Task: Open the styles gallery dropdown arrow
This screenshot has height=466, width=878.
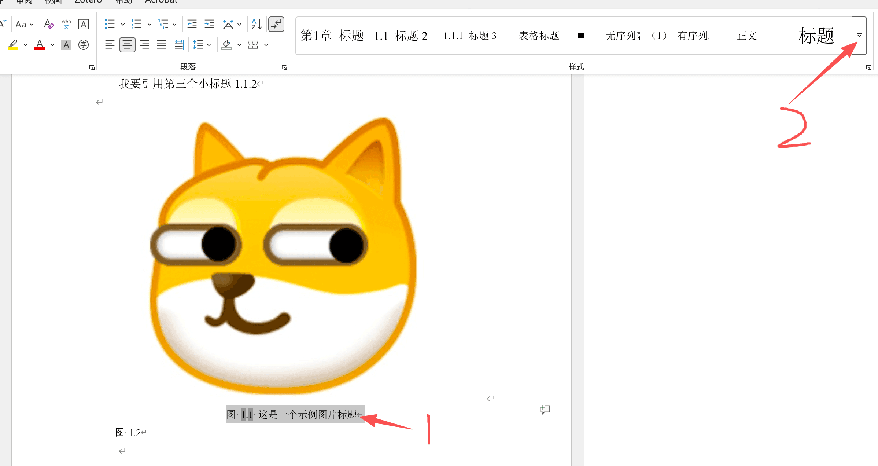Action: click(x=859, y=36)
